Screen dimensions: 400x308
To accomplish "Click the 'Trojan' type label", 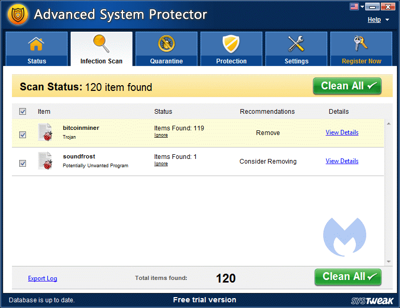I will (69, 137).
